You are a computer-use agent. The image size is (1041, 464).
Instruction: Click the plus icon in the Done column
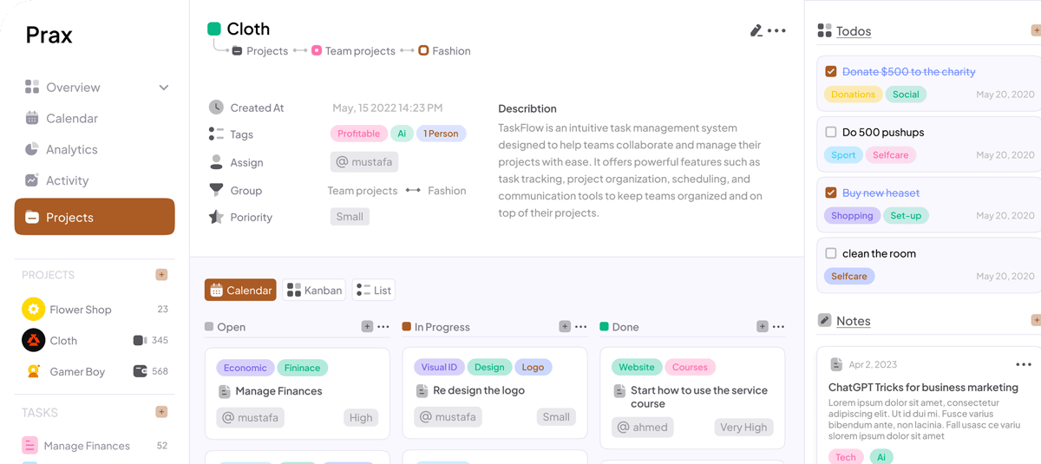(762, 327)
